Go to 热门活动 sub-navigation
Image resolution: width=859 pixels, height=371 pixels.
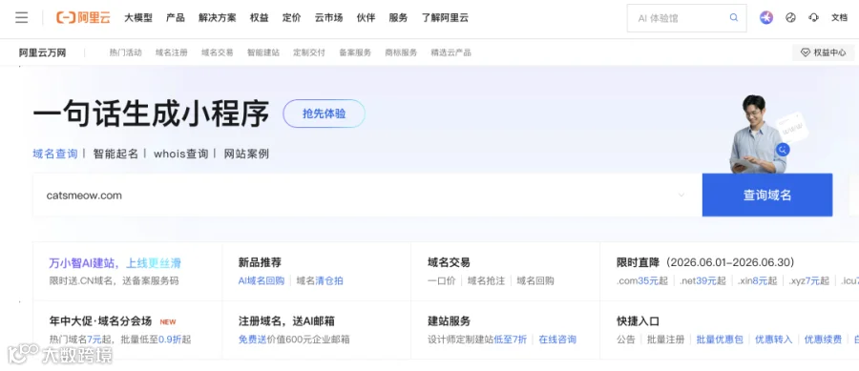pyautogui.click(x=125, y=53)
